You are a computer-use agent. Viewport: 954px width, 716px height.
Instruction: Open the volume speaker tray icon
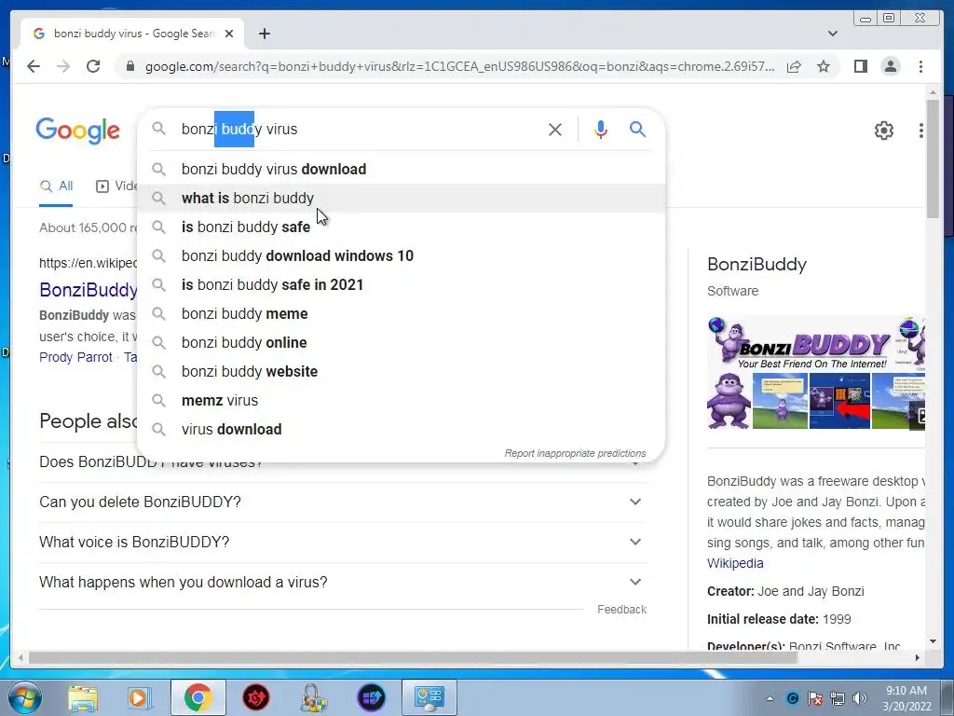(x=859, y=698)
